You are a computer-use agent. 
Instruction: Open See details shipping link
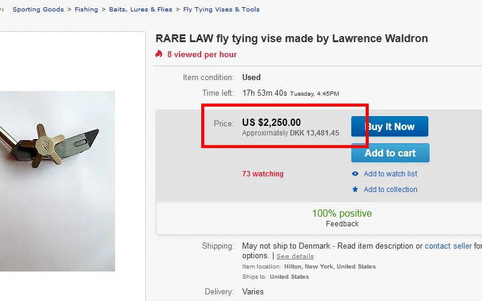pos(295,256)
